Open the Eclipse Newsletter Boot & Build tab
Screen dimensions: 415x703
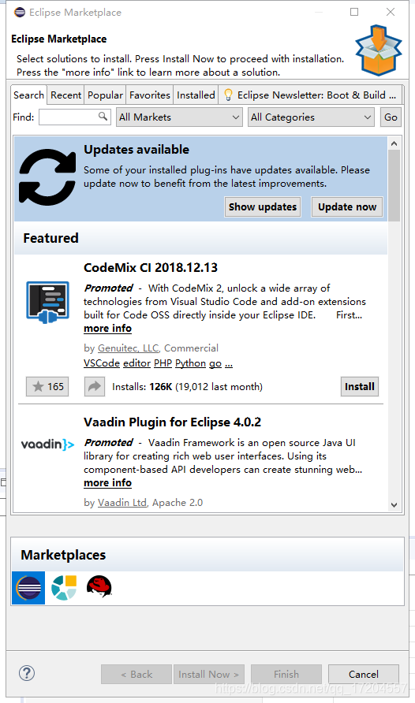pyautogui.click(x=311, y=95)
